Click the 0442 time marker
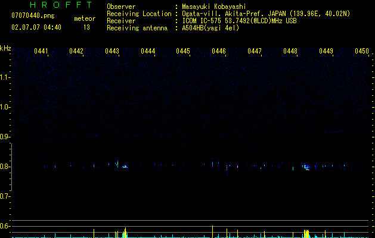The height and width of the screenshot is (238, 375). (76, 51)
